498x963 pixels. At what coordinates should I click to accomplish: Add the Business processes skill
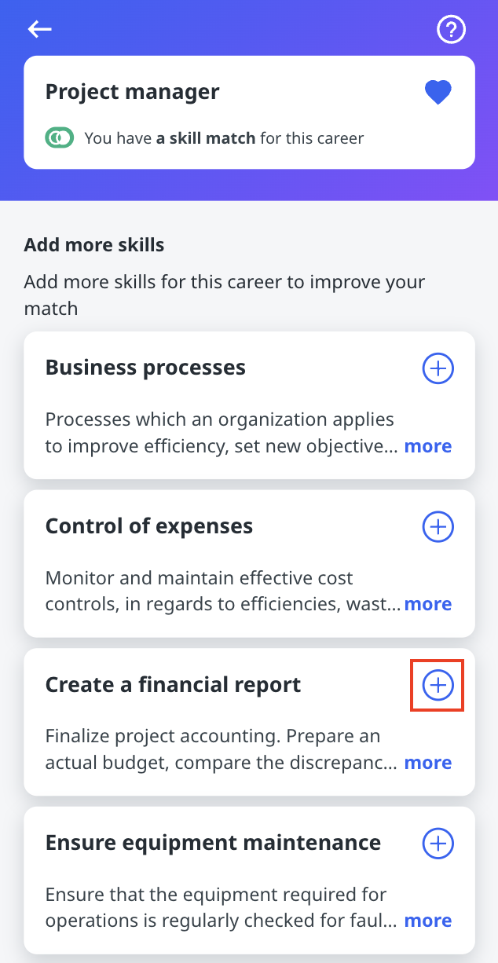click(x=438, y=368)
